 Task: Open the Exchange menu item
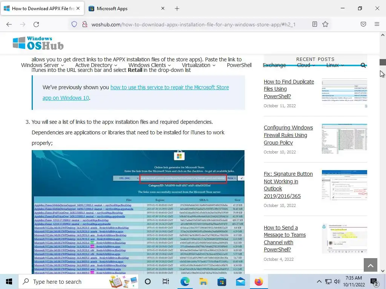click(x=274, y=65)
